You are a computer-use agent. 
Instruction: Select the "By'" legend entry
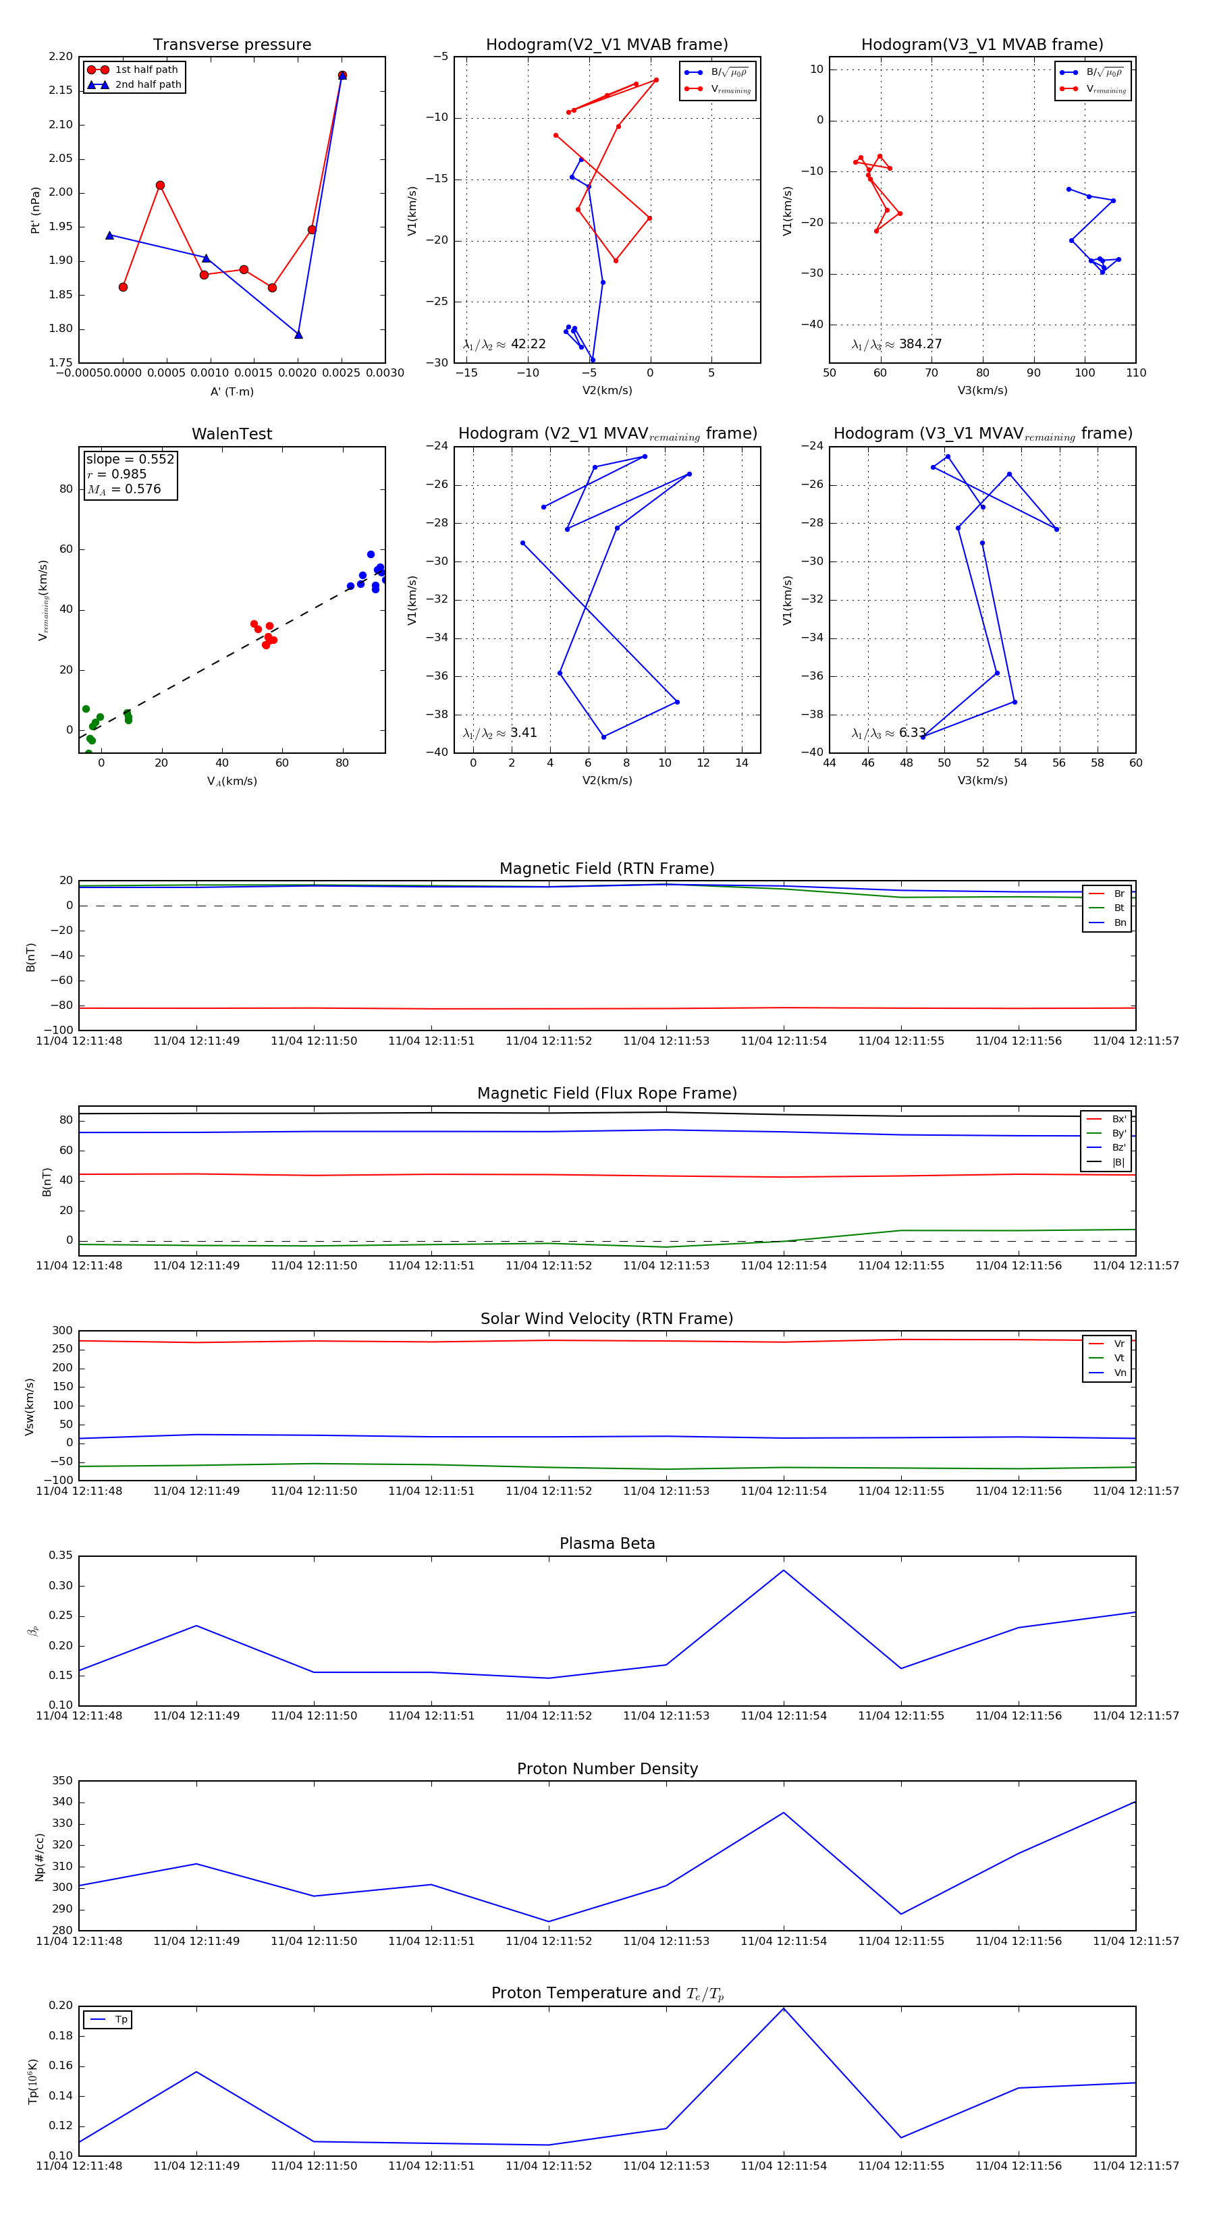1107,1133
